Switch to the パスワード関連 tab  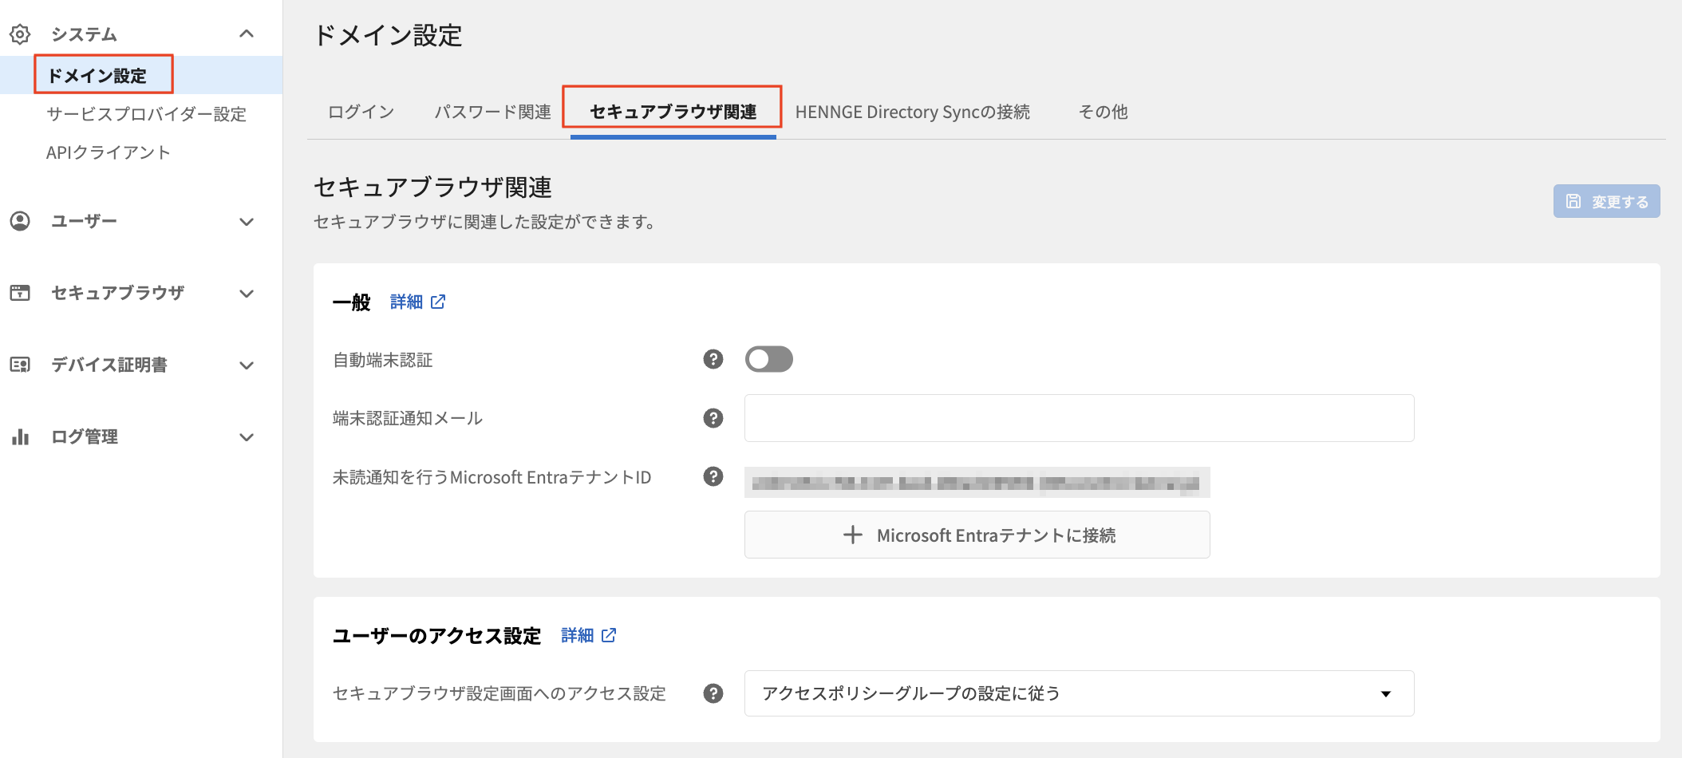click(x=492, y=112)
